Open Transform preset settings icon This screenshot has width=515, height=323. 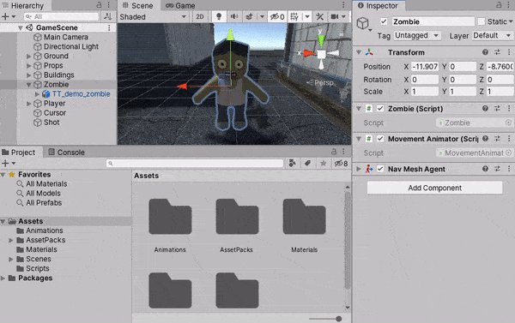497,52
